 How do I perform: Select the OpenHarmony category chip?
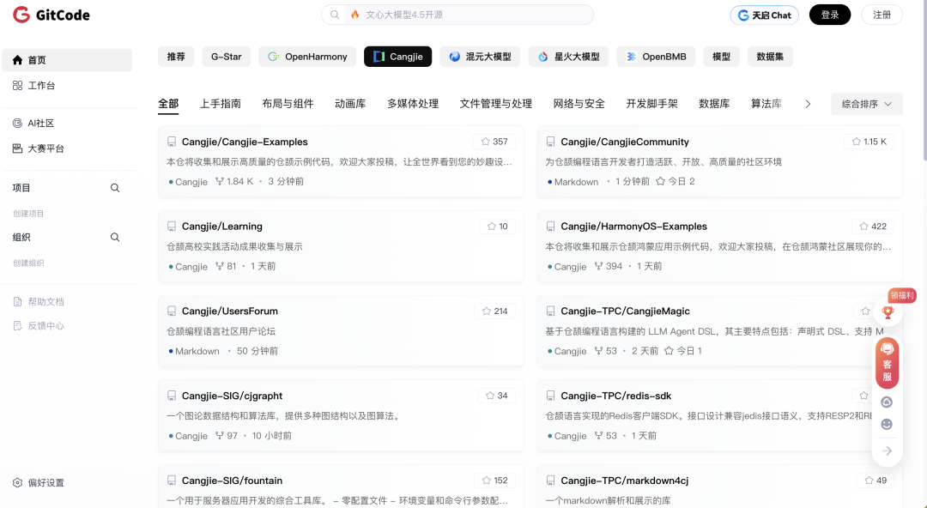coord(307,57)
